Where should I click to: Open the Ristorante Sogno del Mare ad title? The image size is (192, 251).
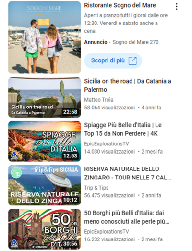(120, 5)
